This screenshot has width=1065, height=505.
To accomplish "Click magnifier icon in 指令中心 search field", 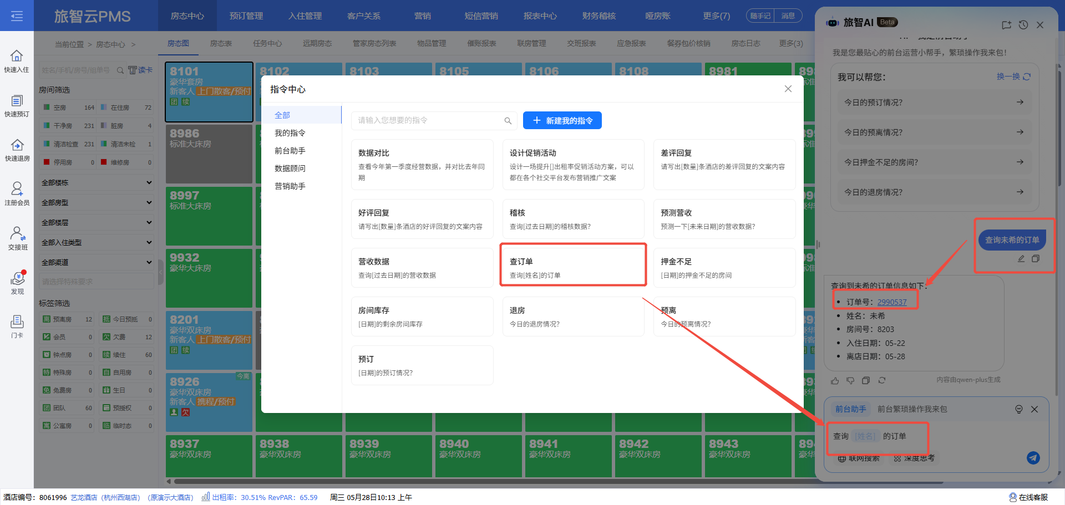I will [508, 121].
